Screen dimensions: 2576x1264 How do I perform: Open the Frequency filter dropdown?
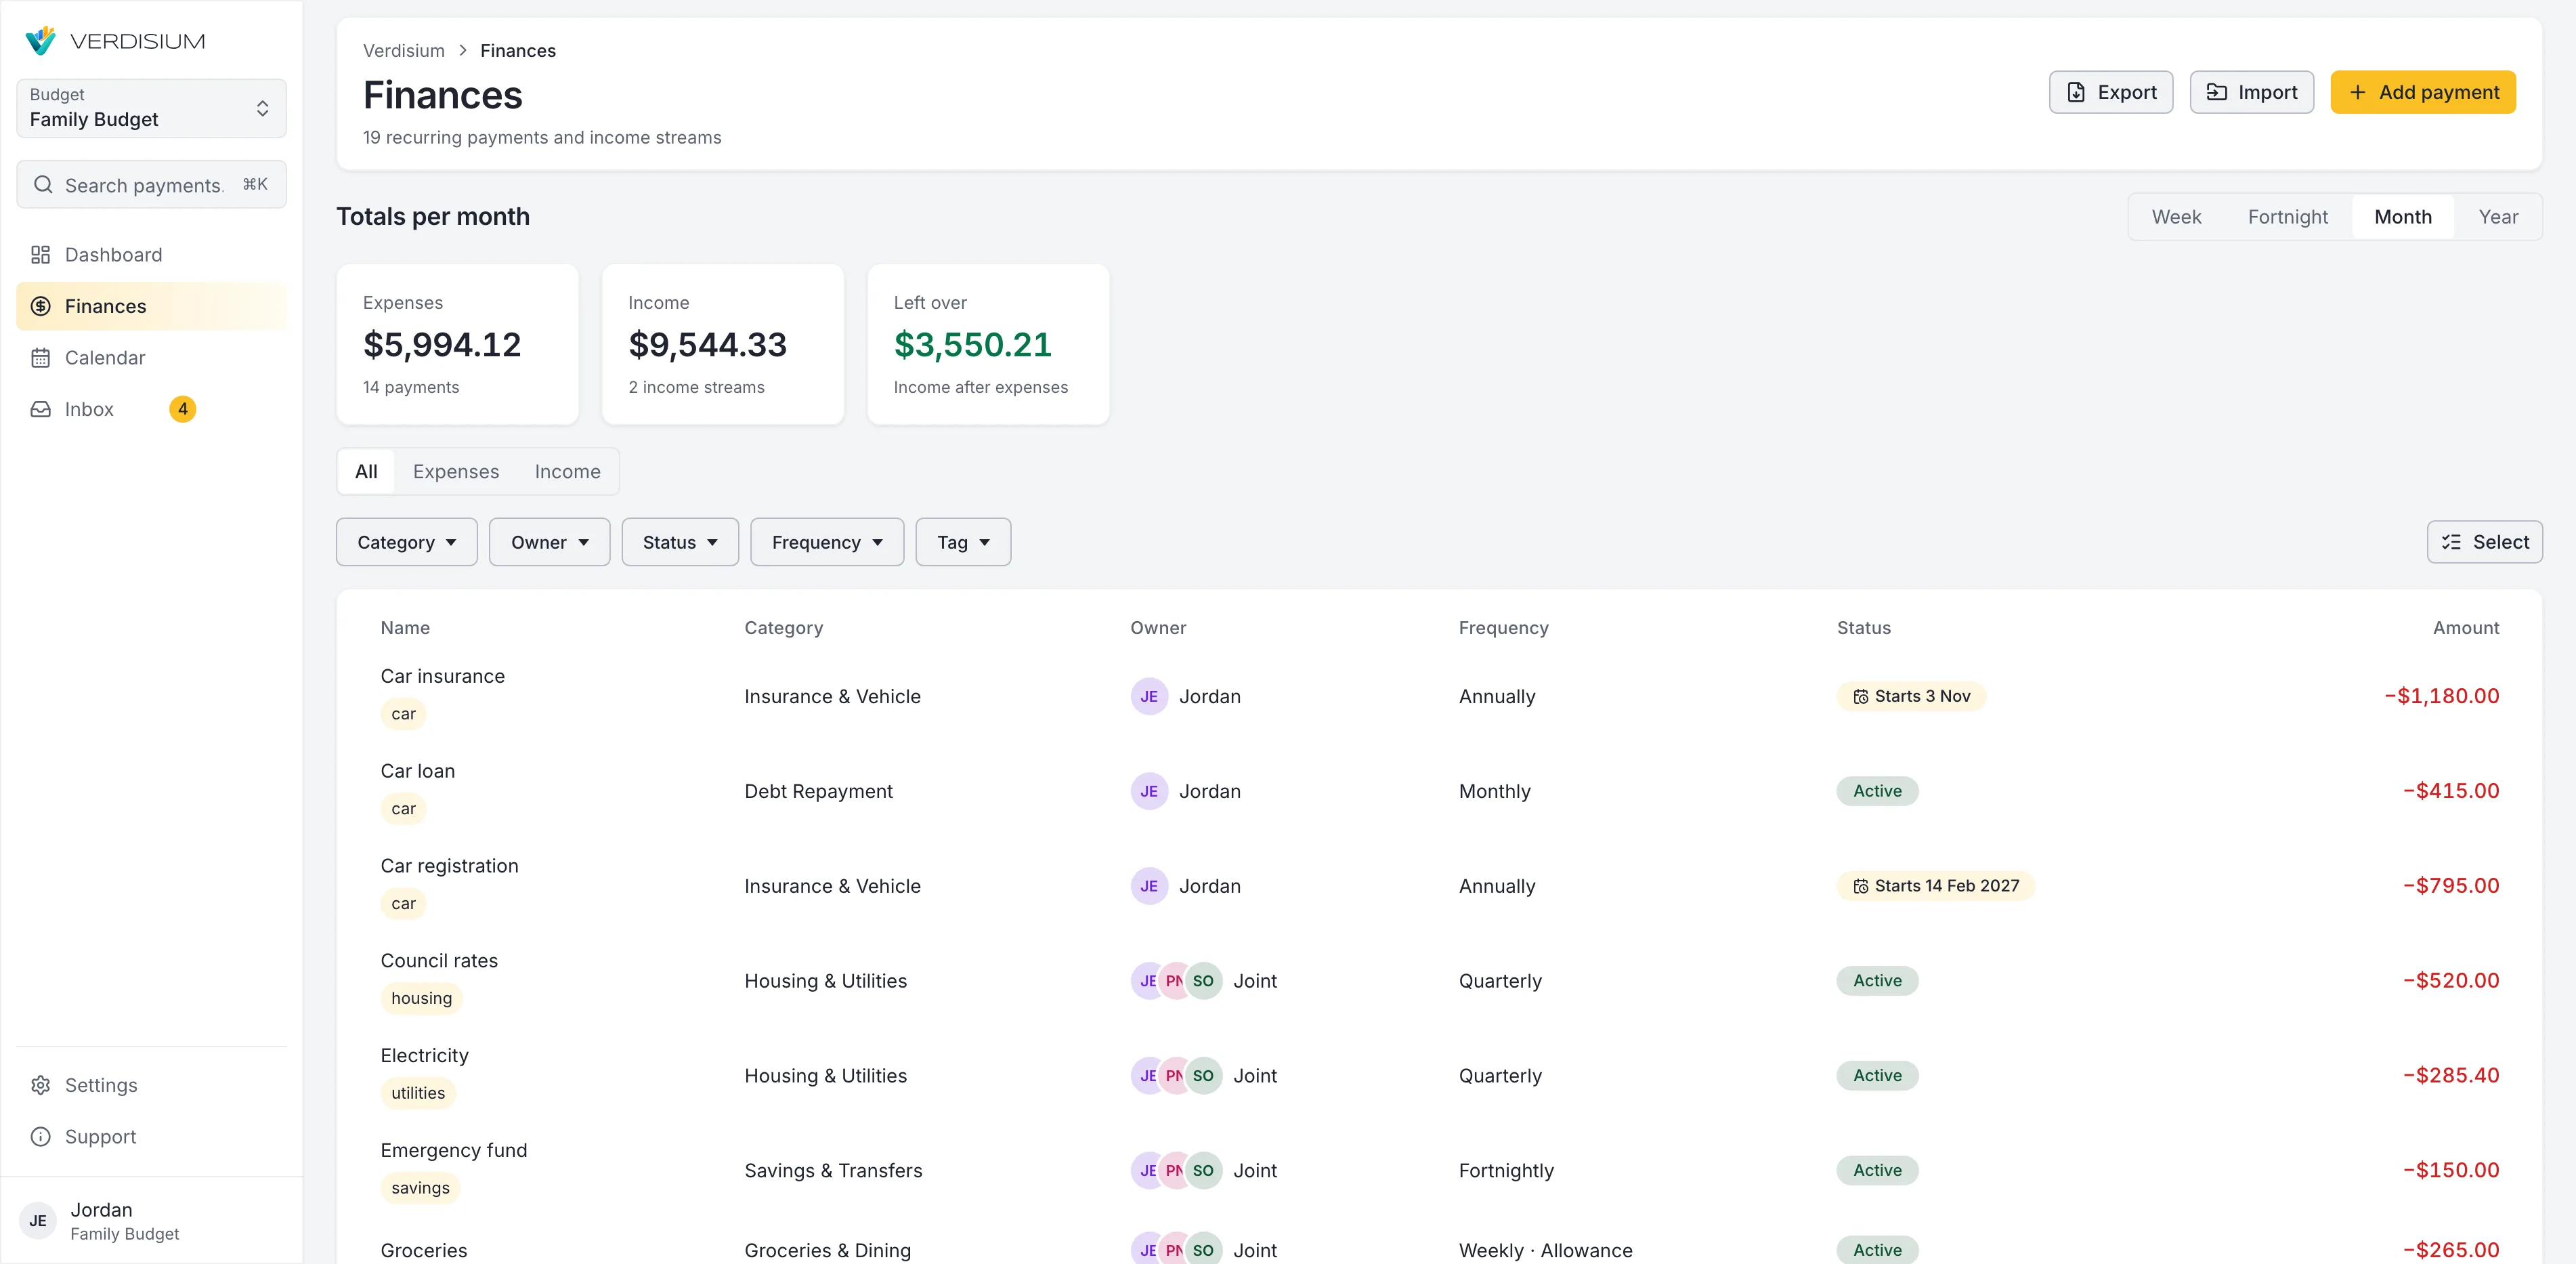[827, 542]
